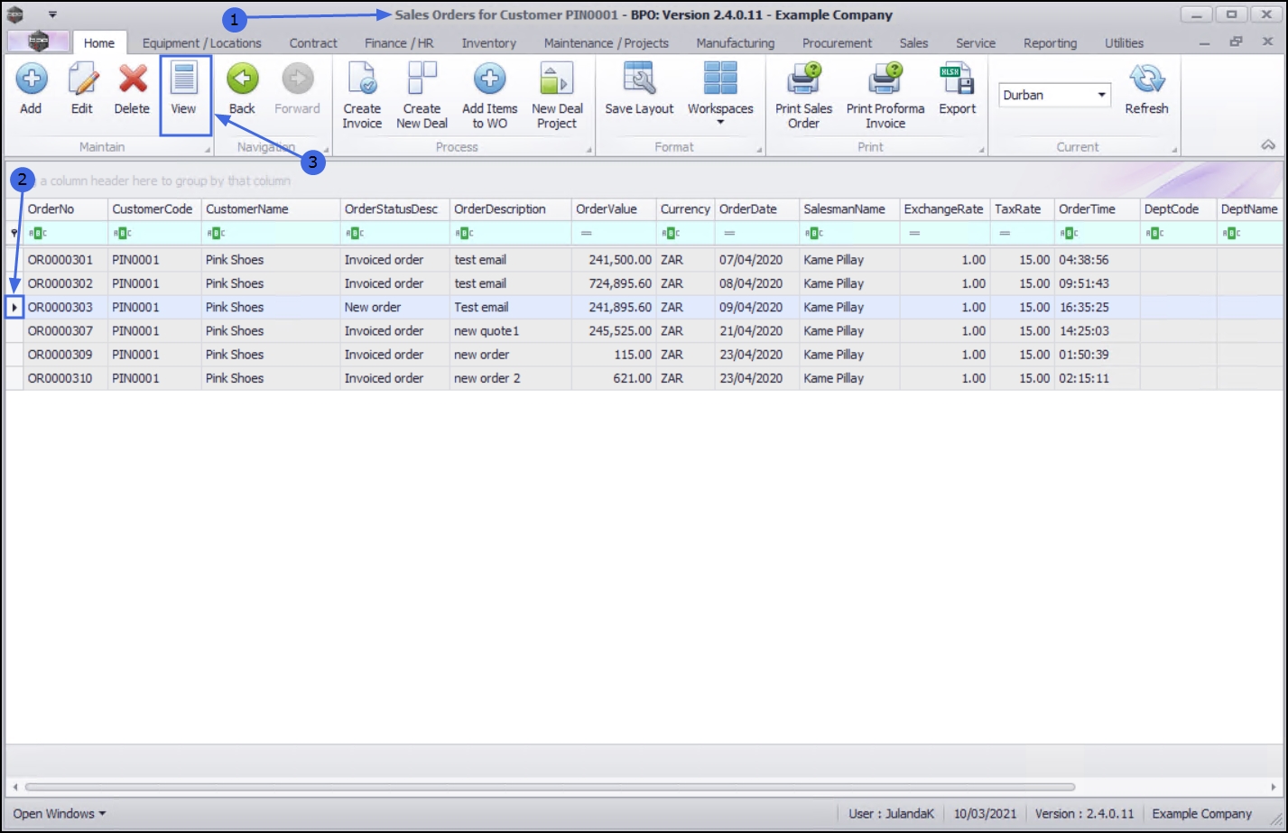The height and width of the screenshot is (833, 1288).
Task: Click the 'new quote1' description cell
Action: coord(511,331)
